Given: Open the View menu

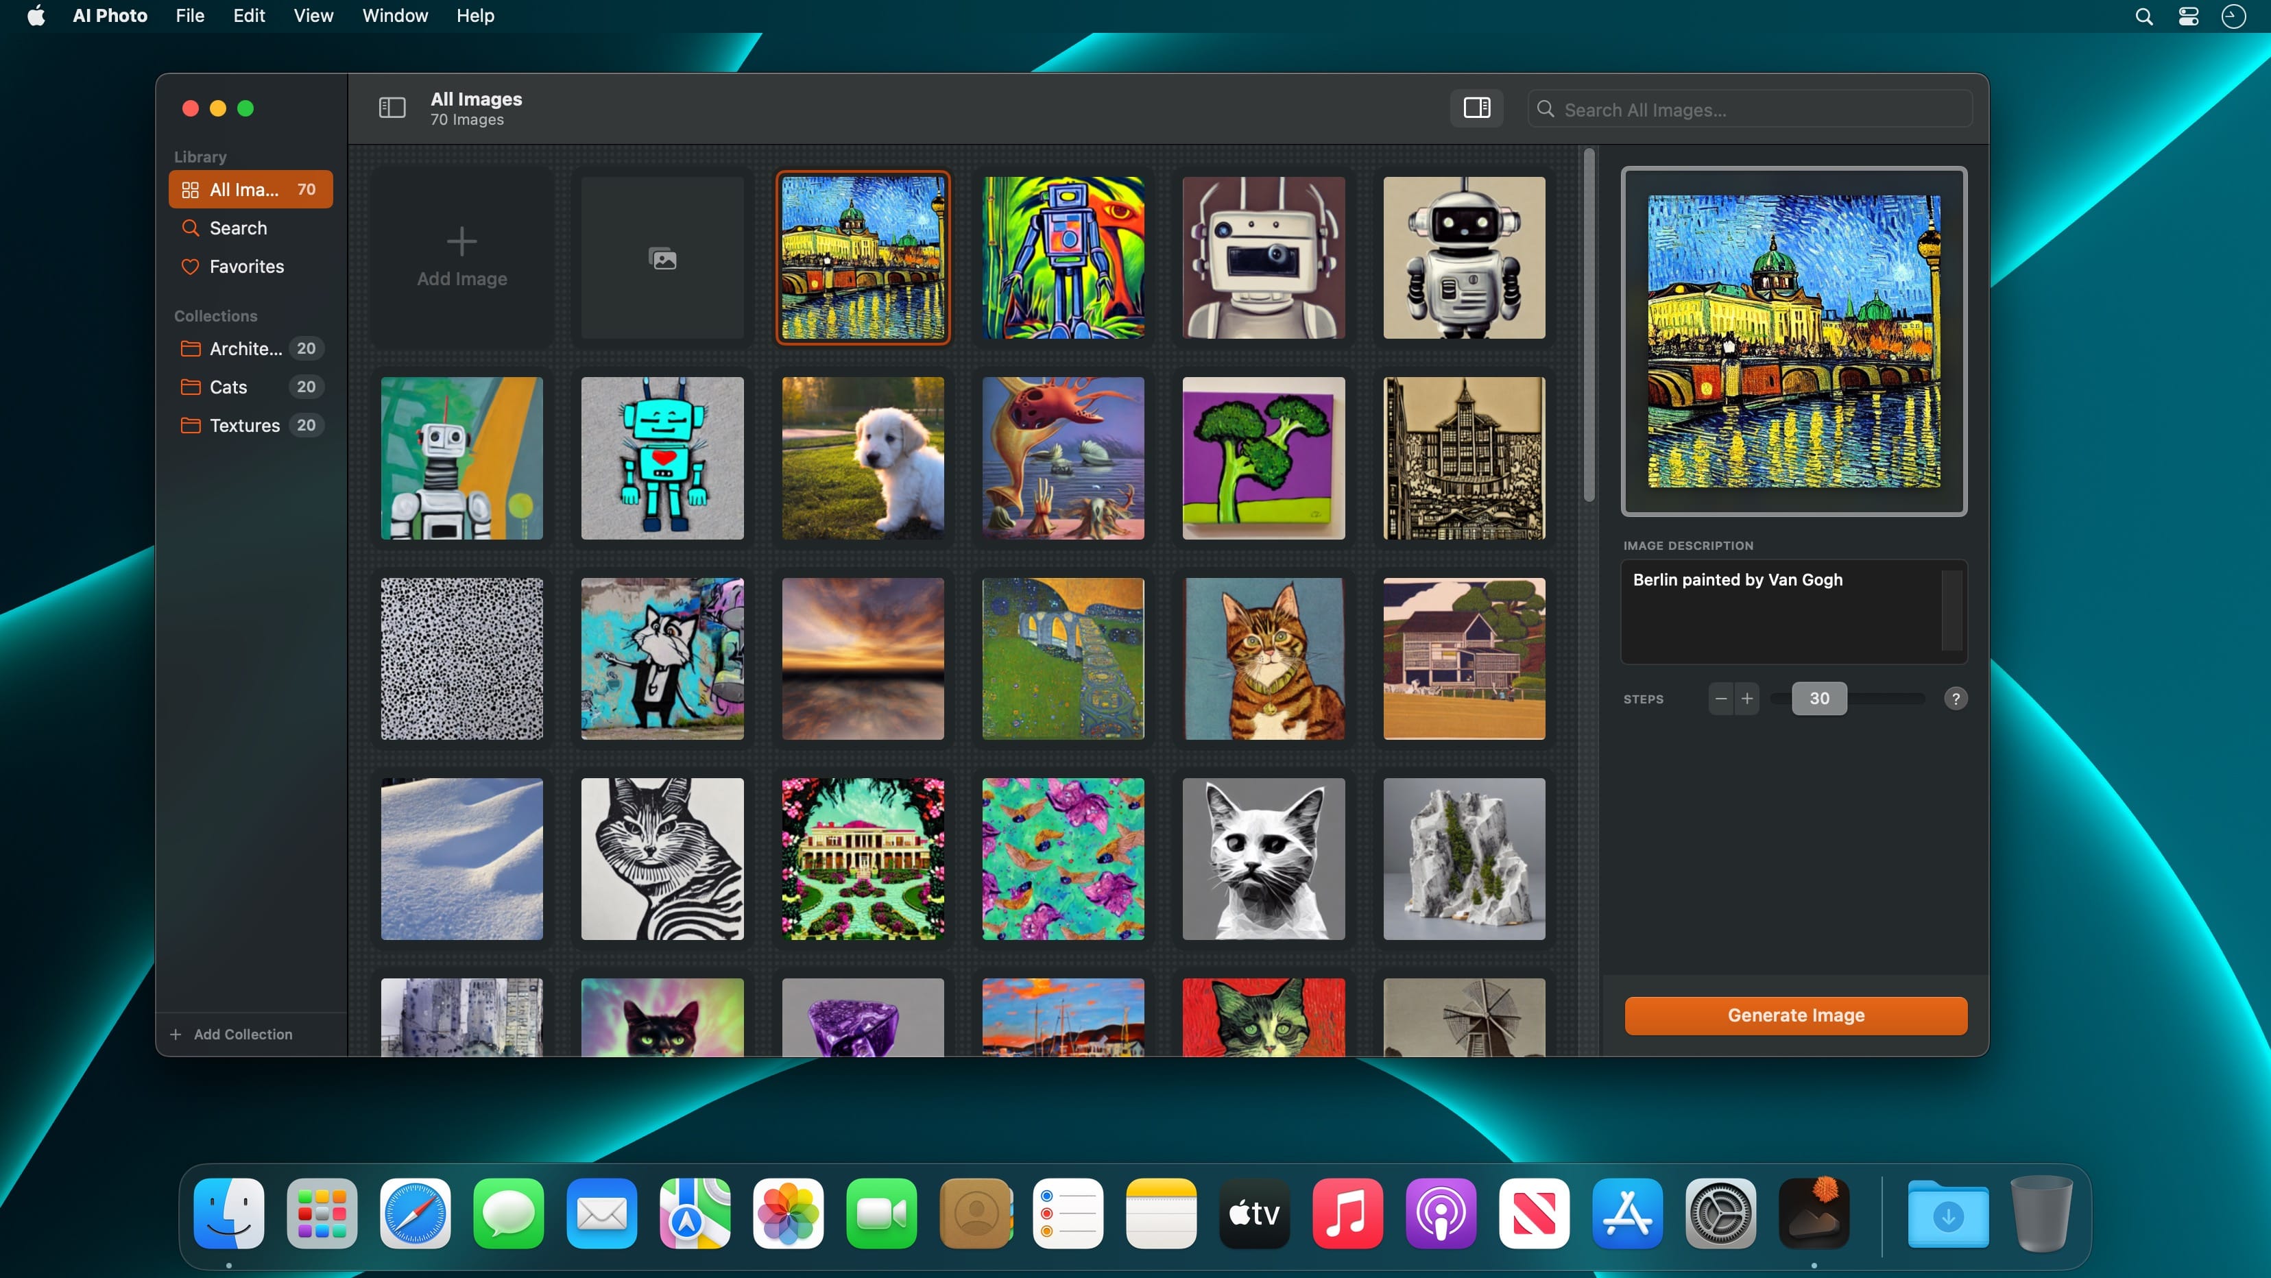Looking at the screenshot, I should [x=313, y=16].
